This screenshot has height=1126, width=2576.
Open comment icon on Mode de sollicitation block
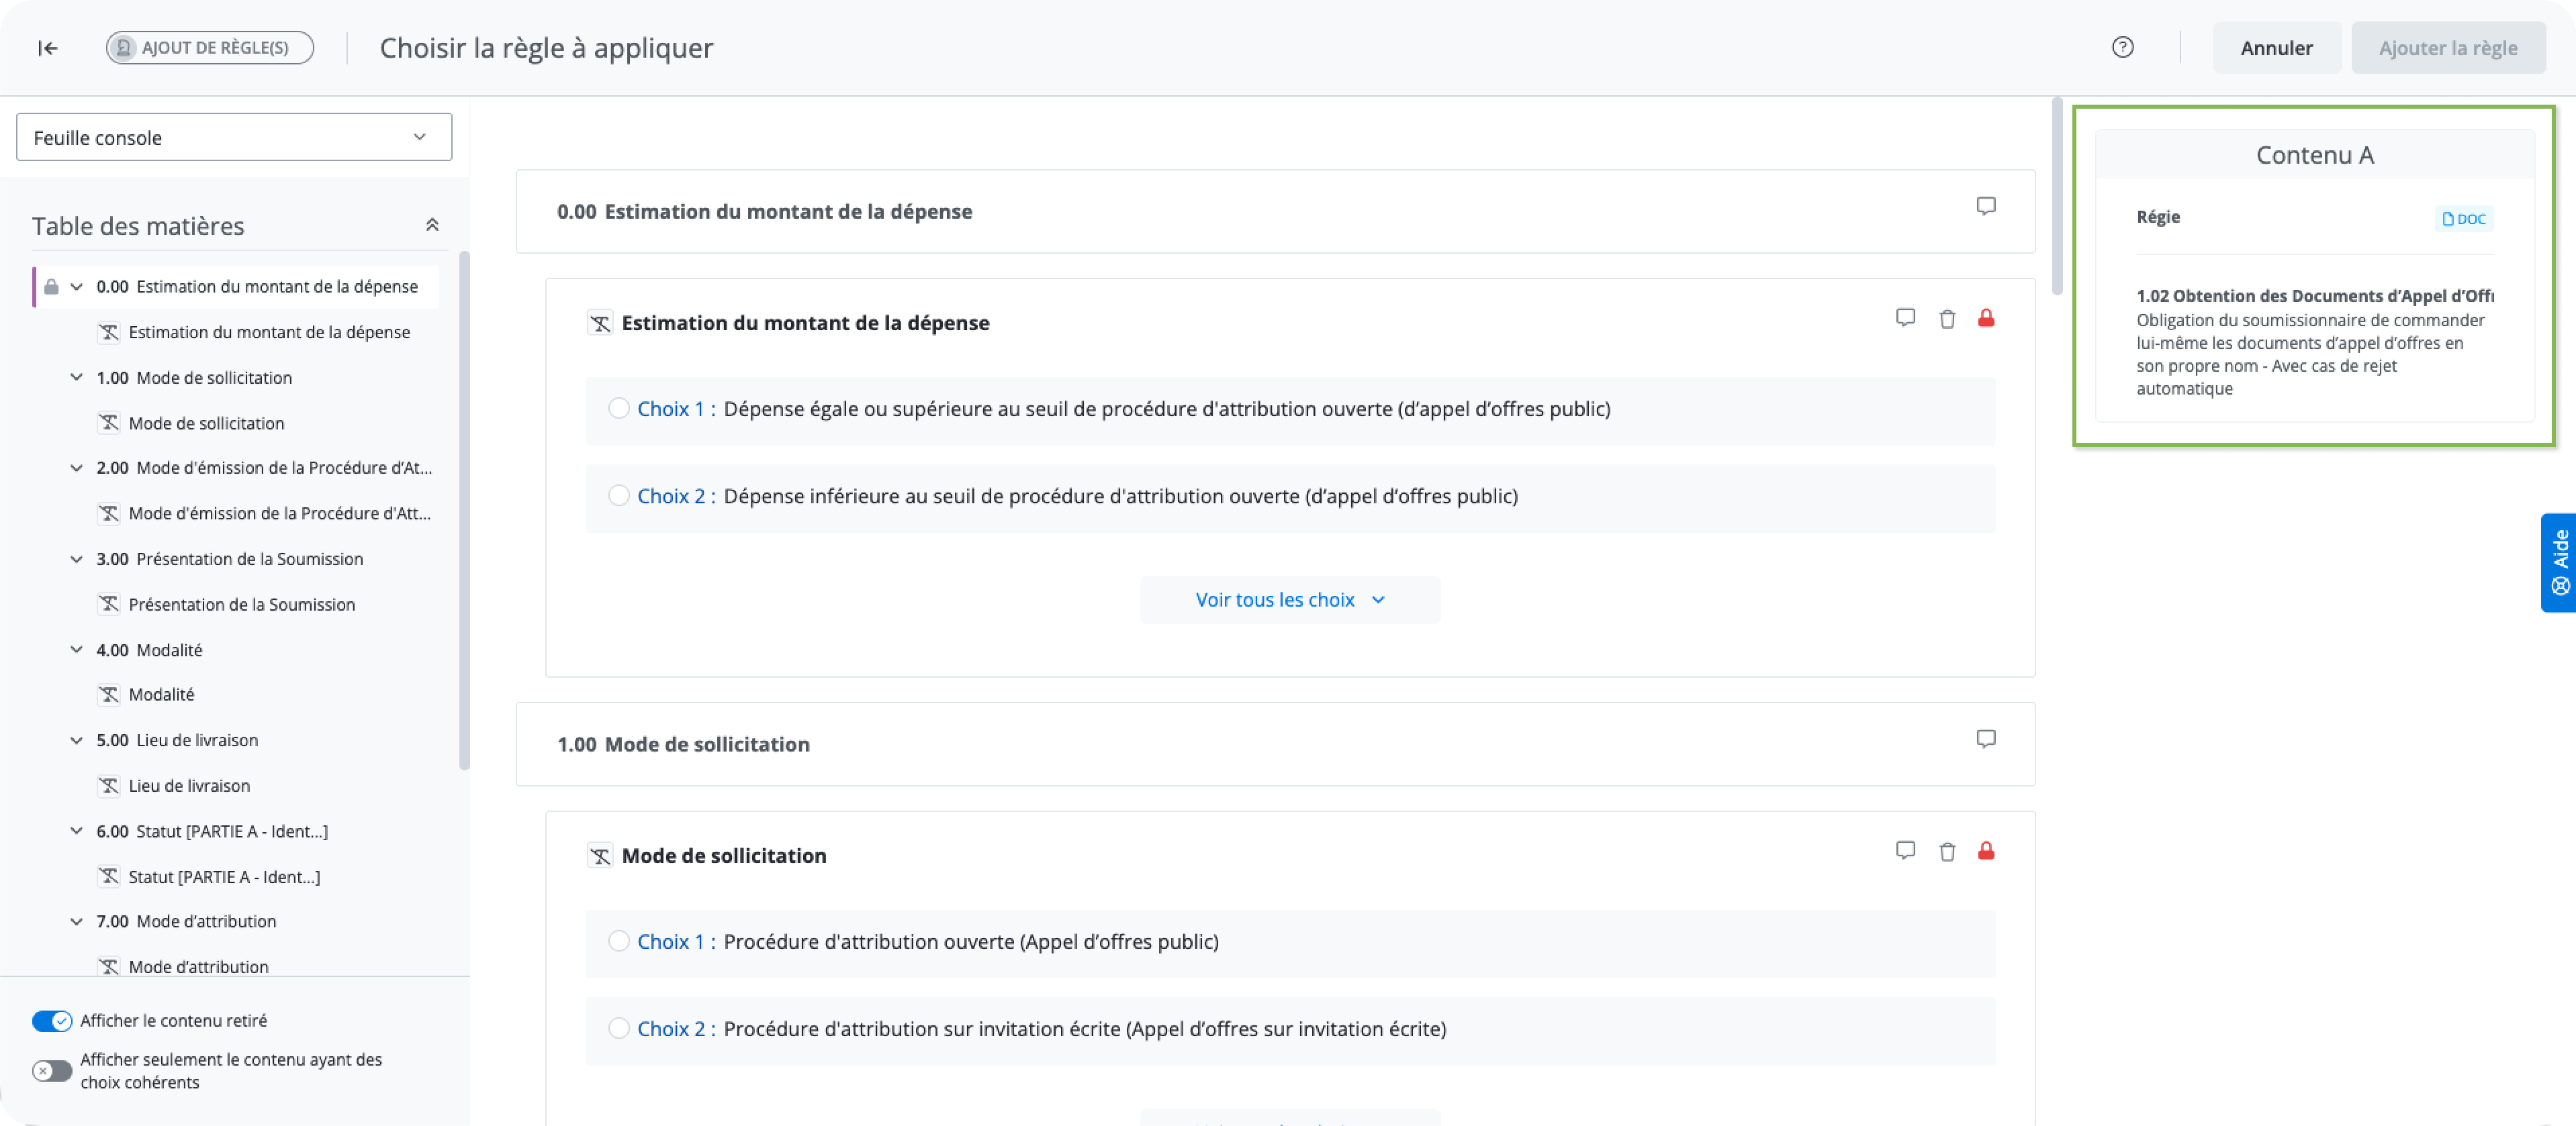click(1905, 852)
